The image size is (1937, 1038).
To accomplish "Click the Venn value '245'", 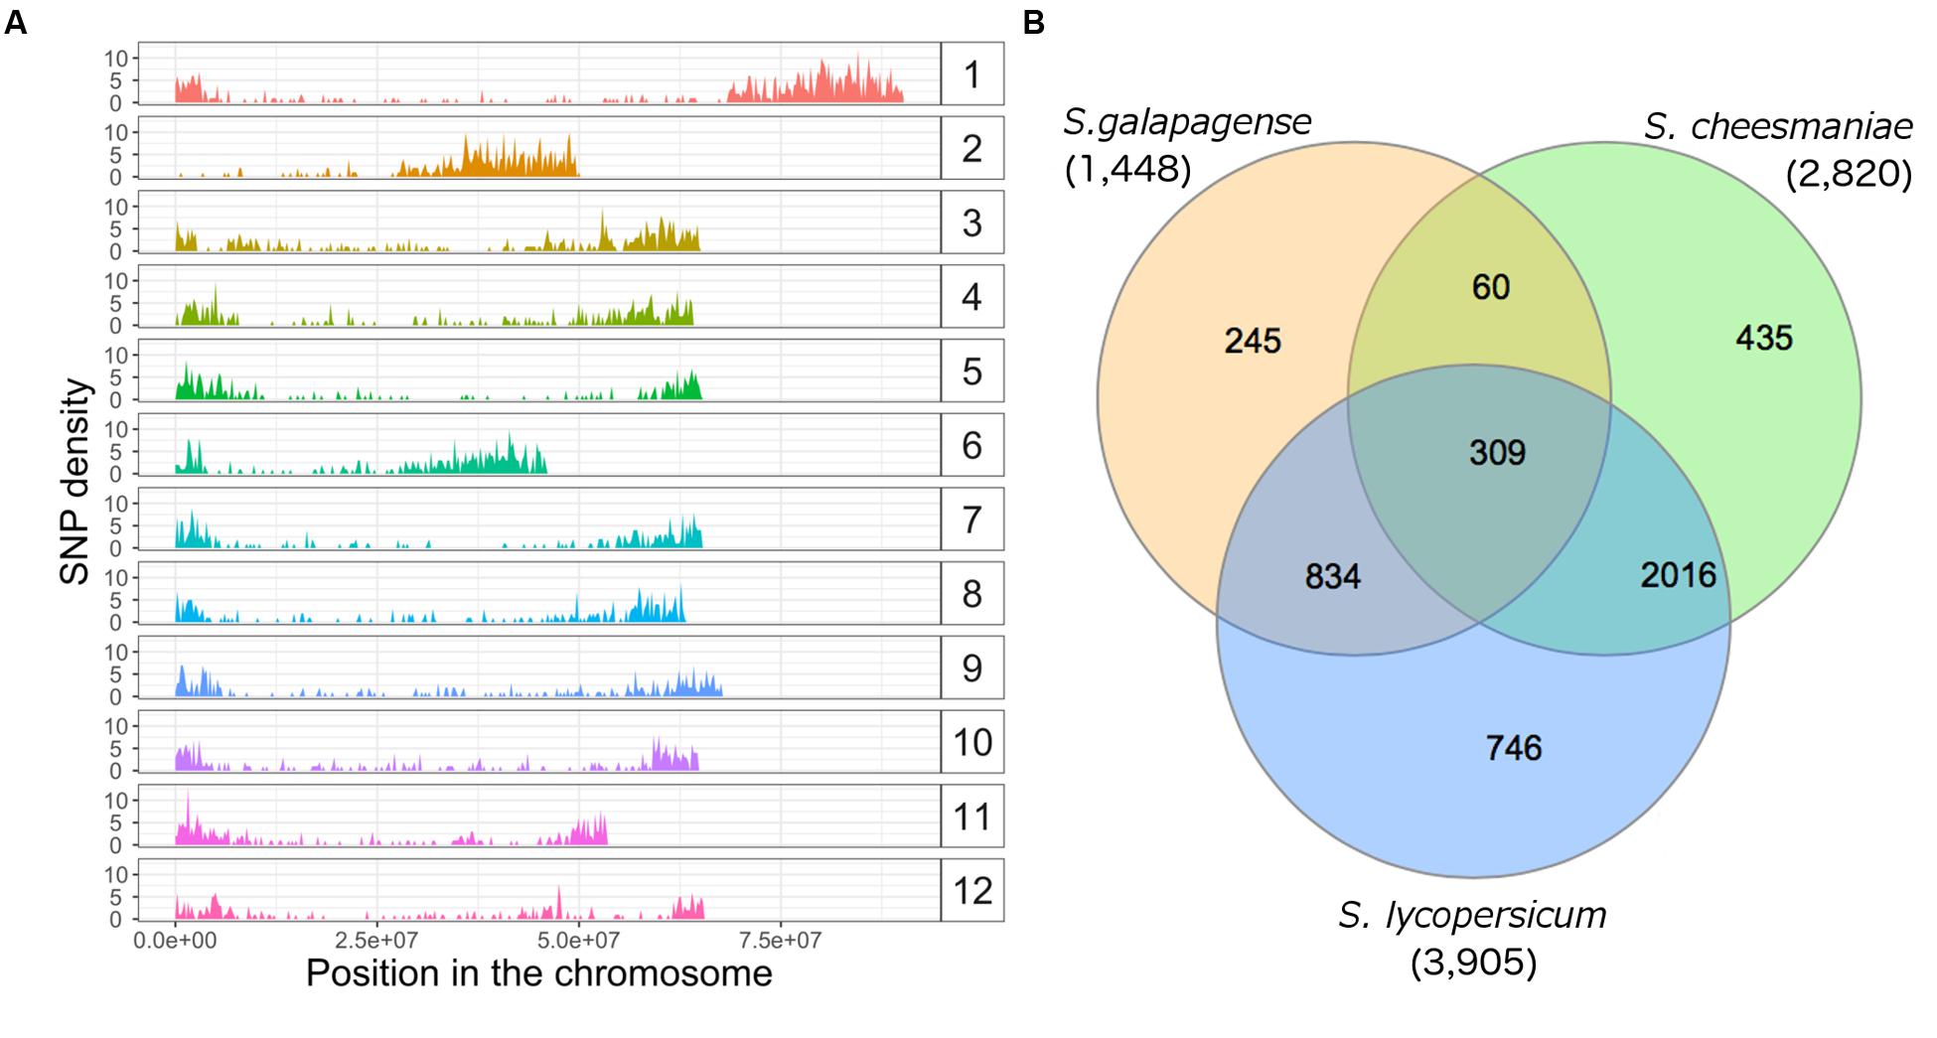I will (1253, 342).
